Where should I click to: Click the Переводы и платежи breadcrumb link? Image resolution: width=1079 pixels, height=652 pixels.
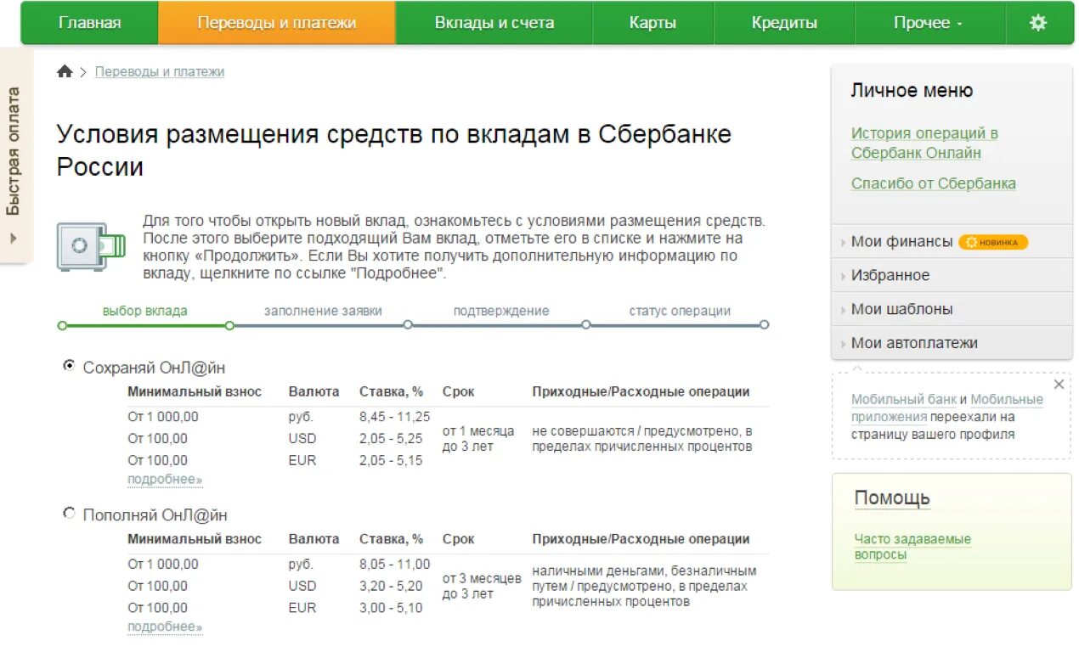[160, 72]
